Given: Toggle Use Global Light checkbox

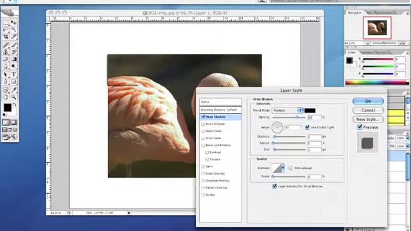Looking at the screenshot, I should tap(307, 127).
